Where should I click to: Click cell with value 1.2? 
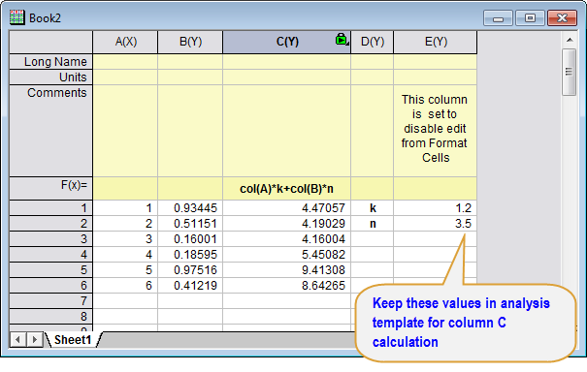[x=436, y=208]
